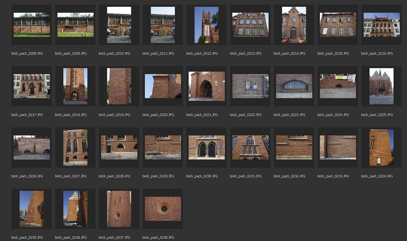Select the brick_pack_0227.JPG filename label
The image size is (407, 241).
[x=71, y=176]
